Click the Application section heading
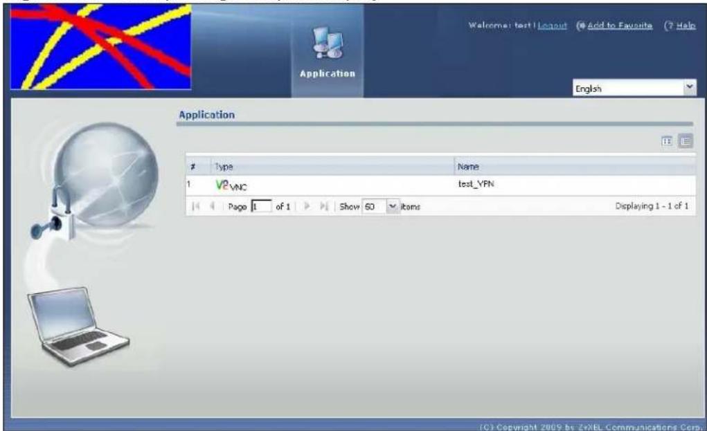Screen dimensions: 707x431 click(x=206, y=115)
